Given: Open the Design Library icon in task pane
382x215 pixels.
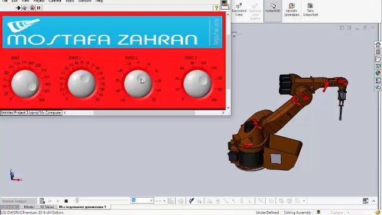Looking at the screenshot, I should click(378, 52).
